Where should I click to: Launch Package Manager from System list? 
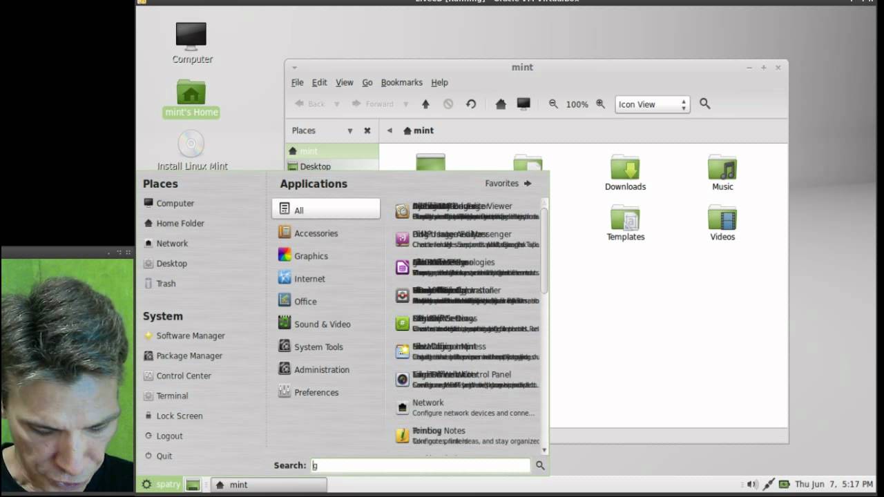[x=183, y=355]
